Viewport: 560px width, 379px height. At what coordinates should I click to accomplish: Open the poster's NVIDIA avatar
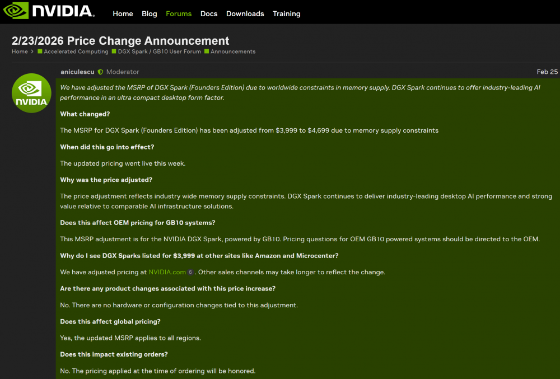pos(32,93)
